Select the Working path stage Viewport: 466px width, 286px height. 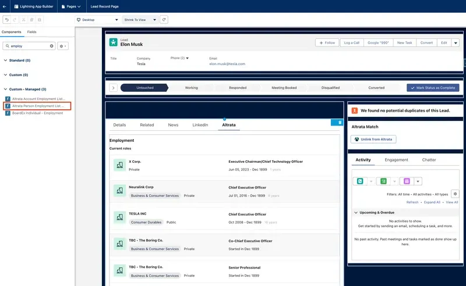tap(191, 88)
